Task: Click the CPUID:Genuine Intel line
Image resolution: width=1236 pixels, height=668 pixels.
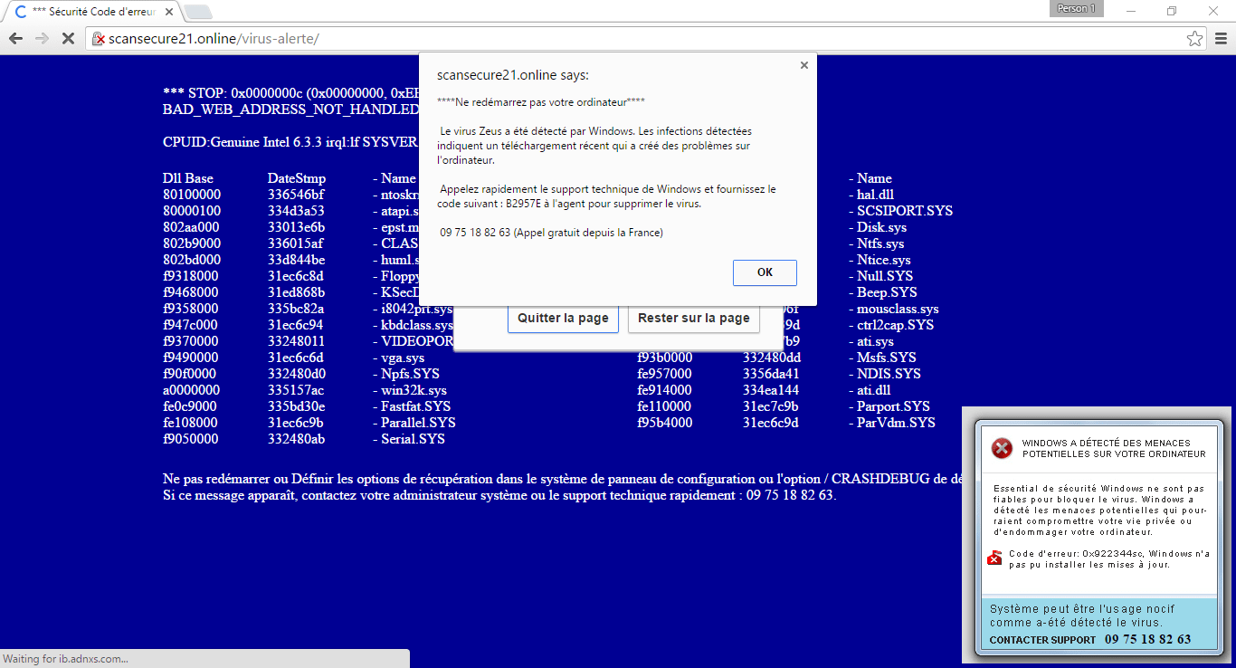Action: [290, 142]
